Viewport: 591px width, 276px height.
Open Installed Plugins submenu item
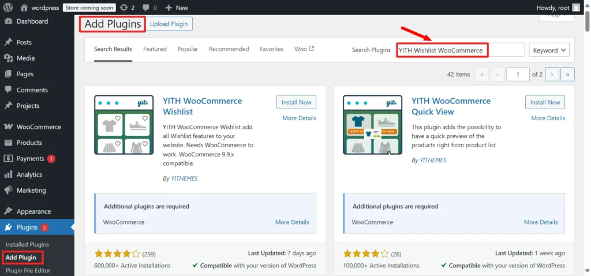click(x=27, y=244)
